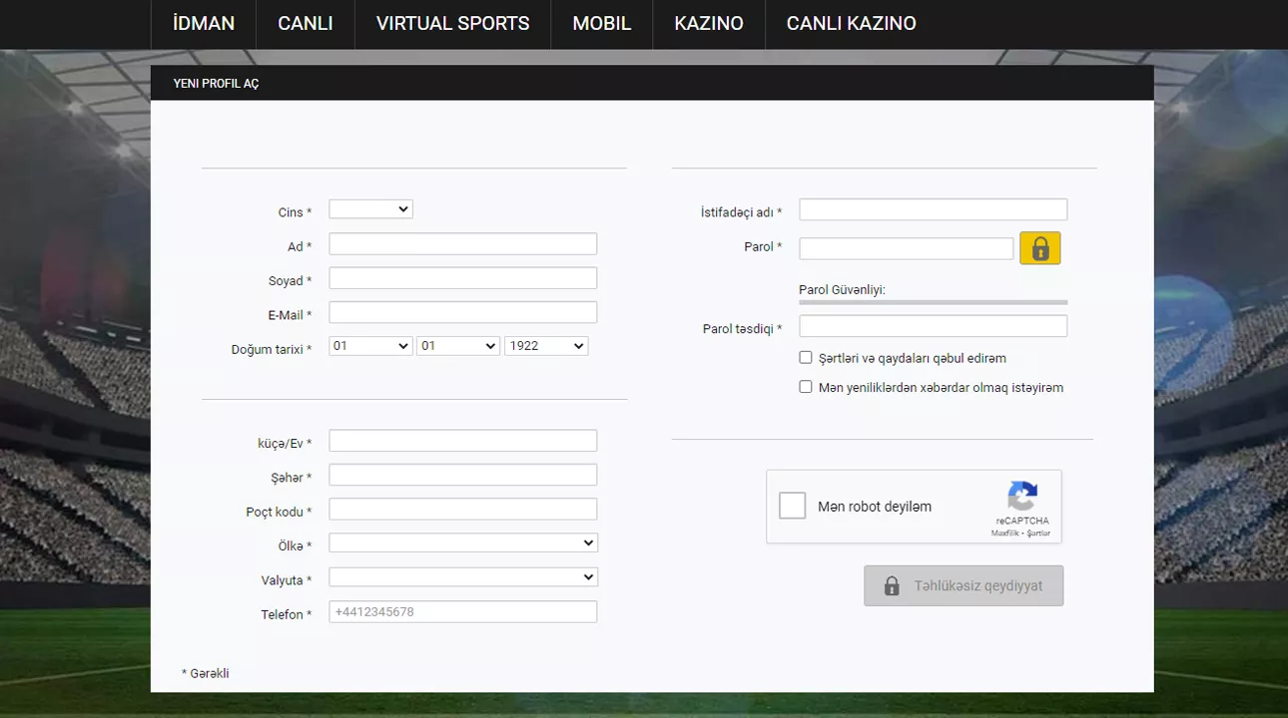Screen dimensions: 1288x718
Task: Open the CANLI KAZINO menu
Action: 851,24
